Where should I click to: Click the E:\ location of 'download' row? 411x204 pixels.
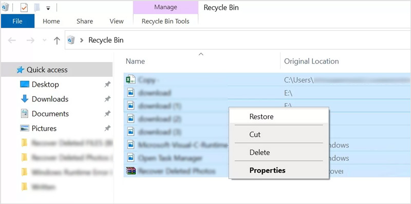tap(288, 93)
